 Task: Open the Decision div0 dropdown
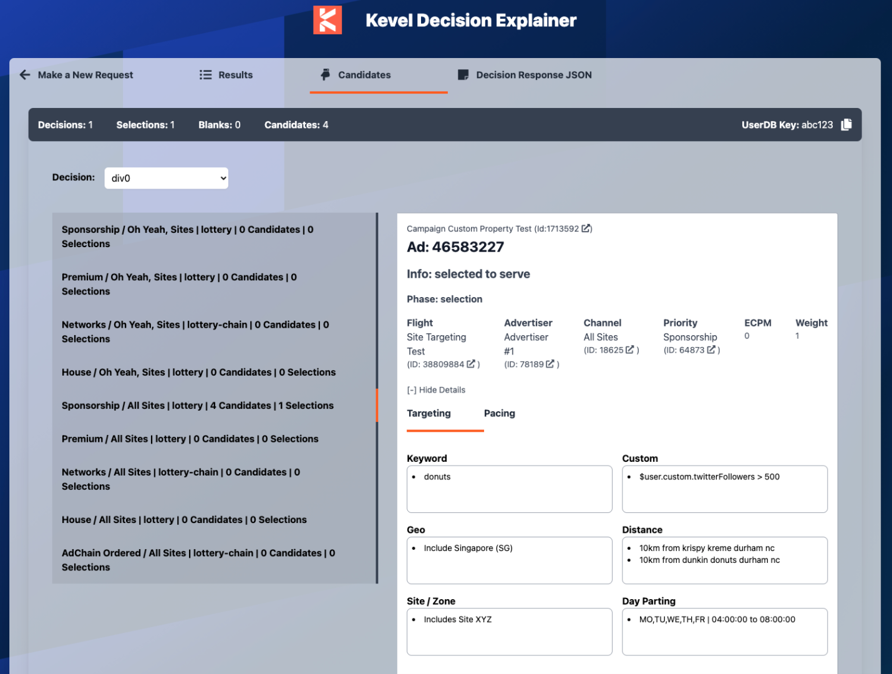(167, 178)
